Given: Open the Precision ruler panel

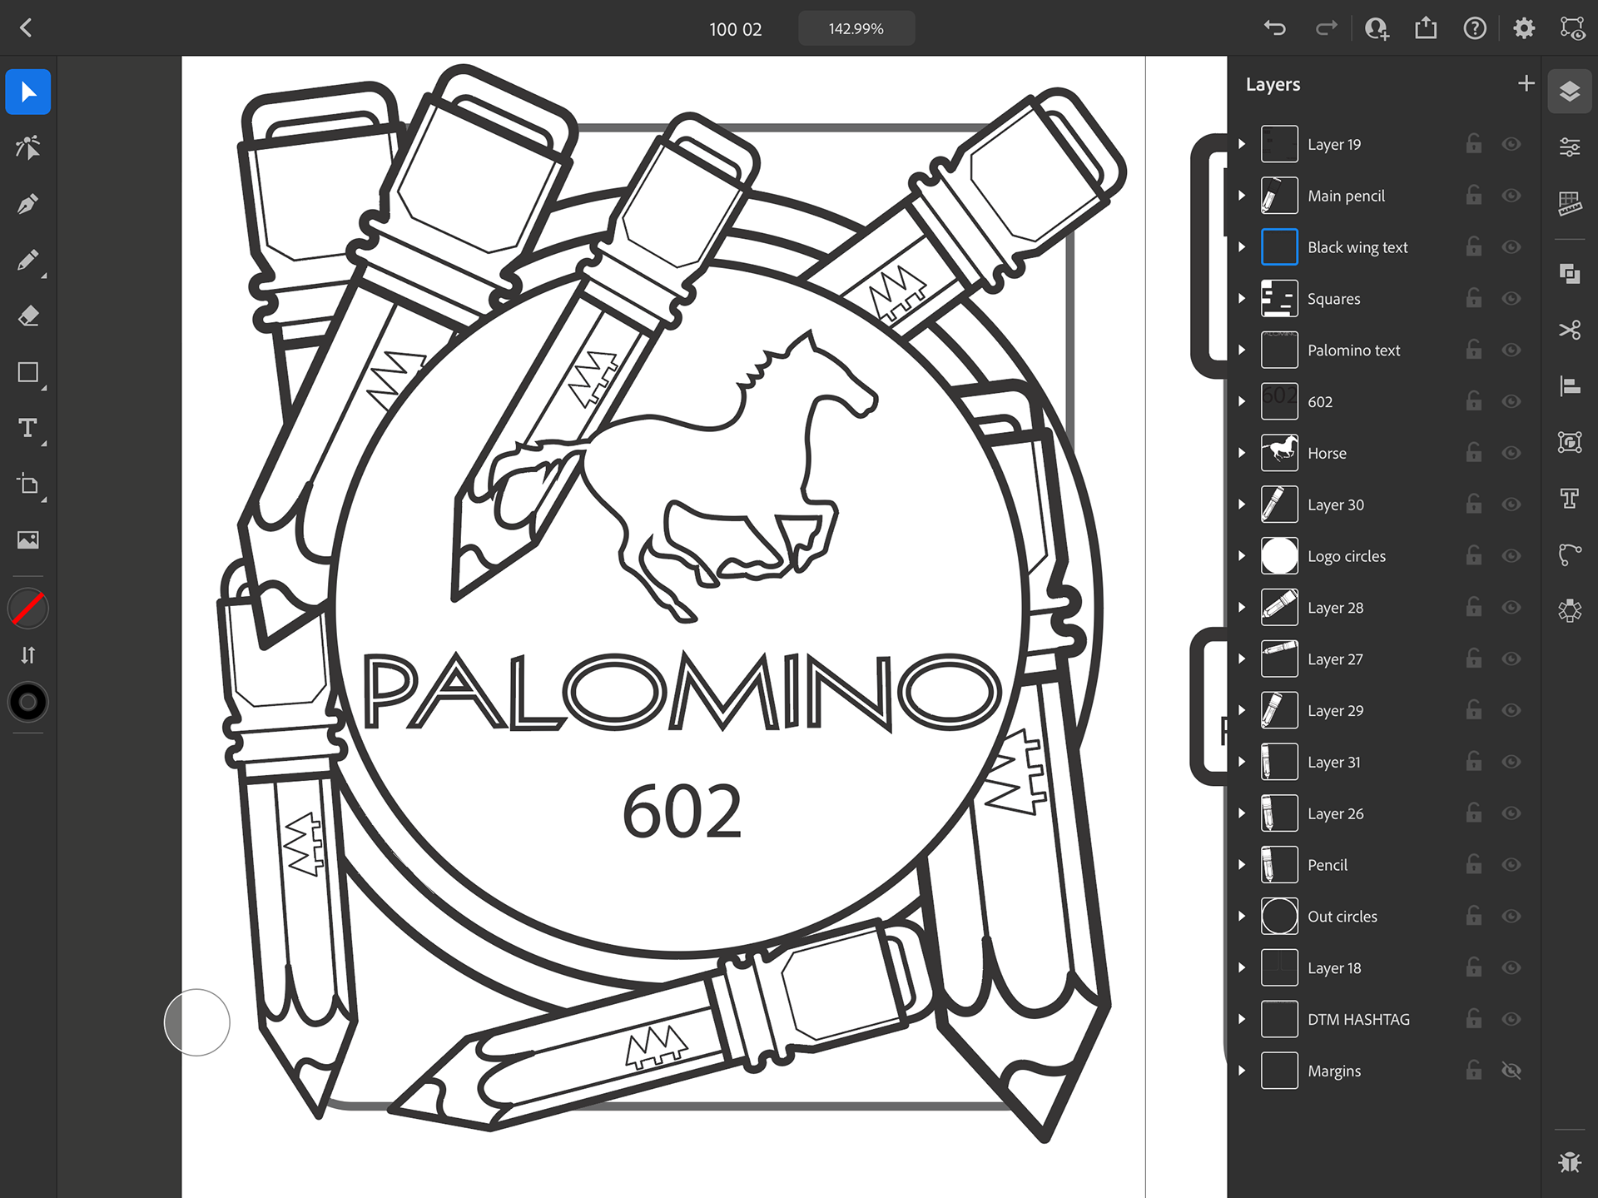Looking at the screenshot, I should 1570,203.
